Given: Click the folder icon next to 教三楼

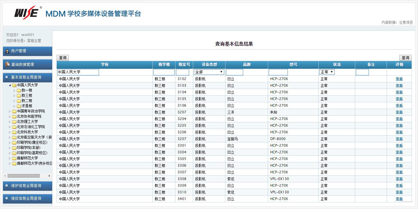Looking at the screenshot, I should (19, 96).
